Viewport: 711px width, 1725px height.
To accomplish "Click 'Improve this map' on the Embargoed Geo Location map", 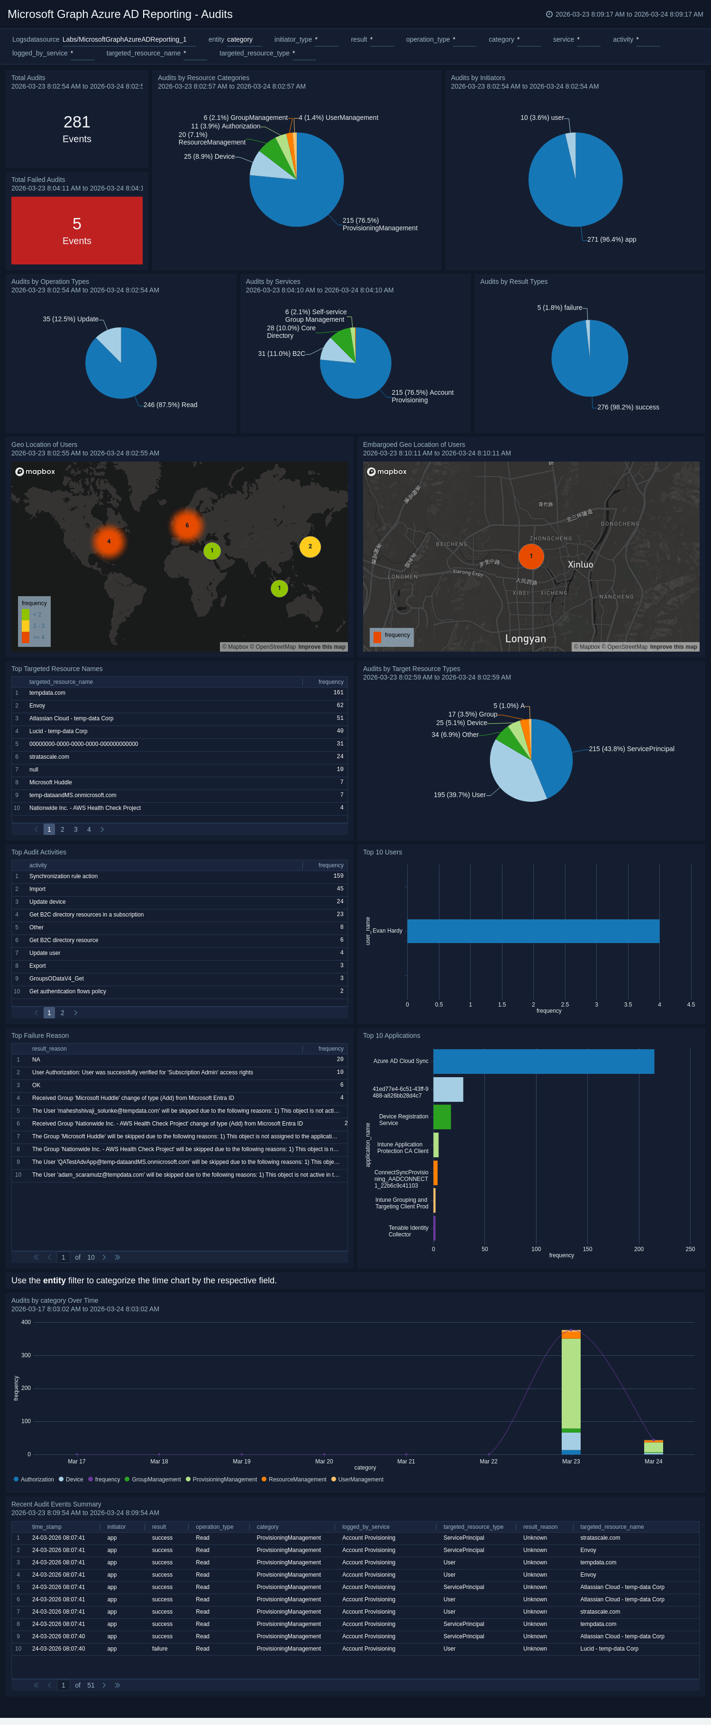I will pos(673,647).
